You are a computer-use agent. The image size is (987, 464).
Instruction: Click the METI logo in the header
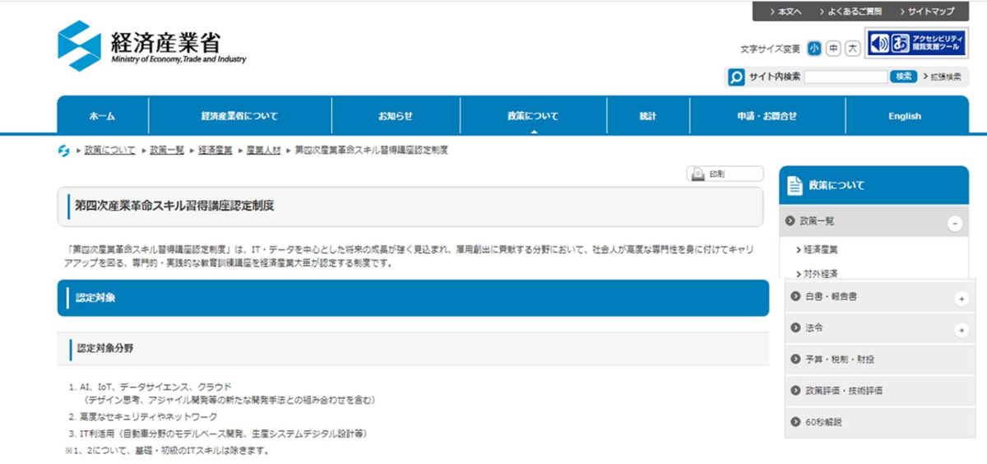(151, 46)
